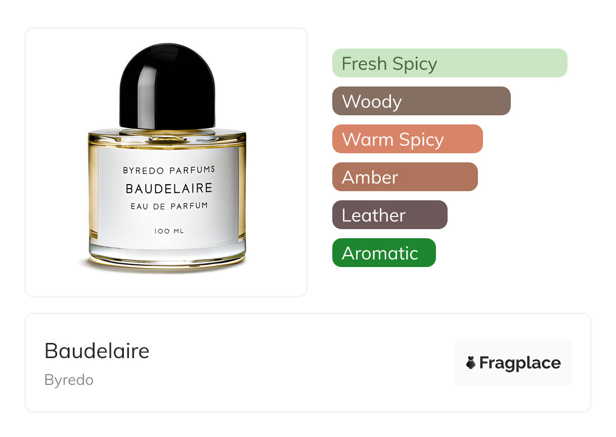
Task: Open the Baudelaire fragrance title
Action: (97, 351)
